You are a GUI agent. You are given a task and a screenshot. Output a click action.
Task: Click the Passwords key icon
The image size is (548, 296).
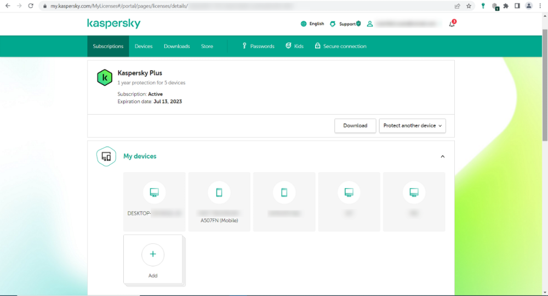pos(244,46)
